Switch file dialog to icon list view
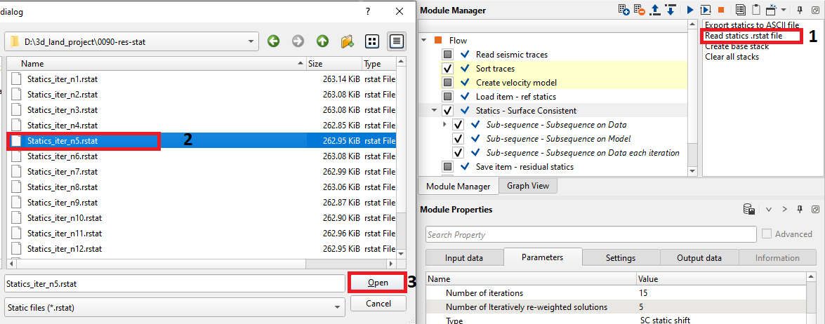This screenshot has height=324, width=825. tap(372, 41)
